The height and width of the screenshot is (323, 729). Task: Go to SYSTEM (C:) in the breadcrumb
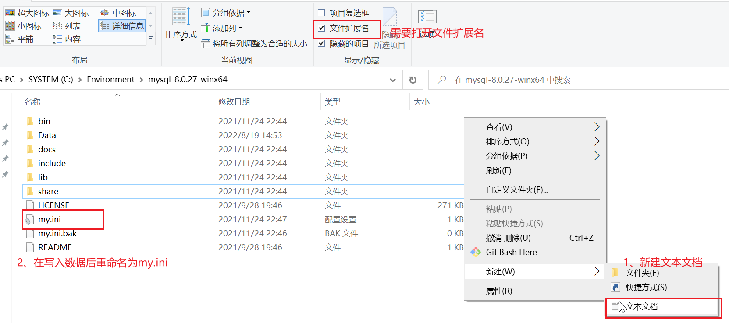point(50,79)
